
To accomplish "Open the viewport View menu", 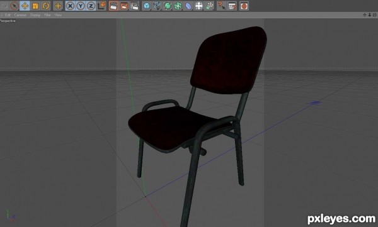I will (x=58, y=15).
